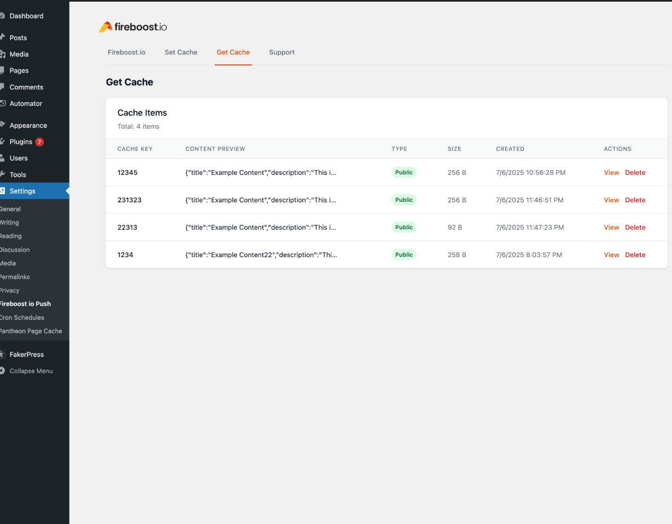Open Pantheon Page Cache settings
The height and width of the screenshot is (524, 672).
(x=31, y=331)
